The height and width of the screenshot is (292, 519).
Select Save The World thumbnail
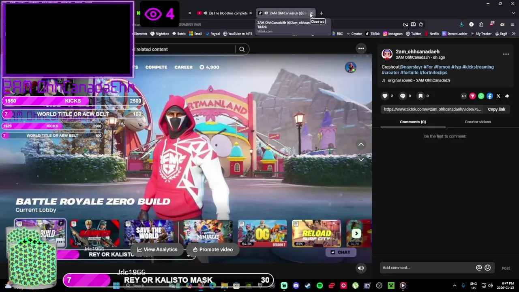(x=149, y=233)
